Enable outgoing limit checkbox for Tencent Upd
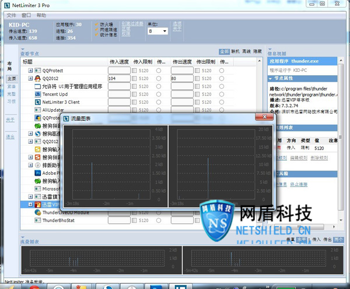The height and width of the screenshot is (289, 350). coord(197,94)
